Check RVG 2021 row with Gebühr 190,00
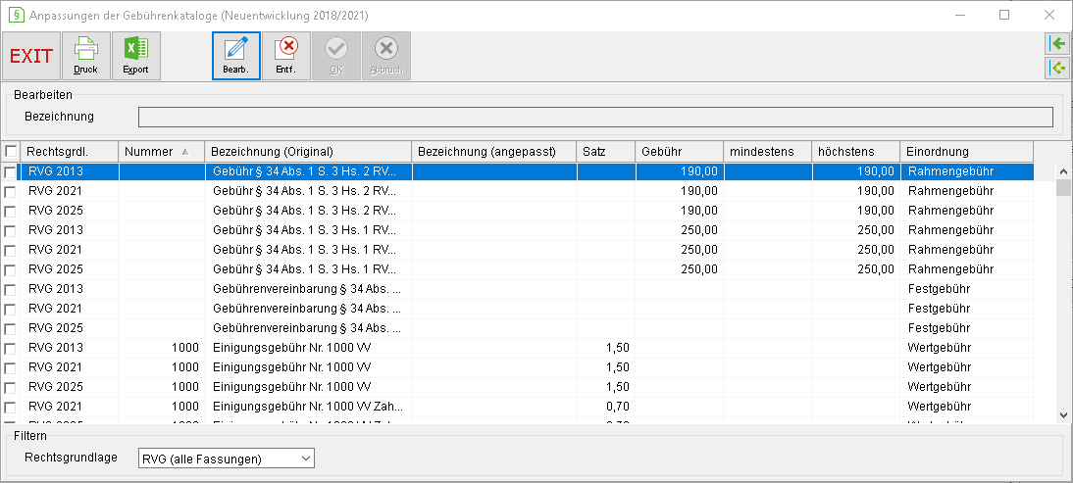Screen dimensions: 1073x483 [x=10, y=191]
